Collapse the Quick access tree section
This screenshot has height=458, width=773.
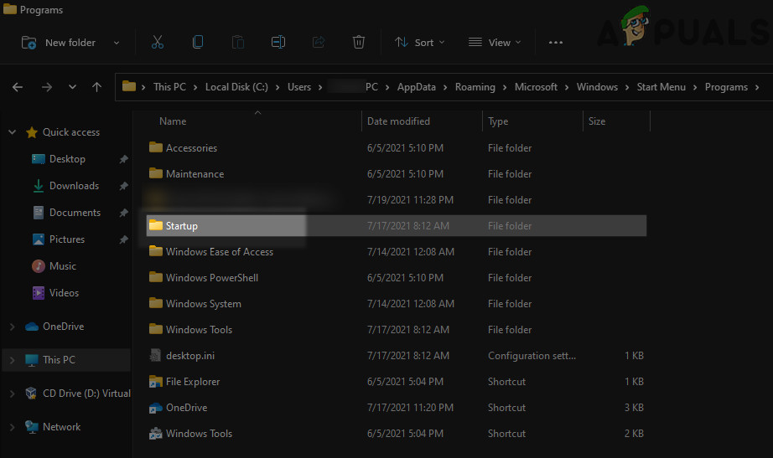click(12, 132)
